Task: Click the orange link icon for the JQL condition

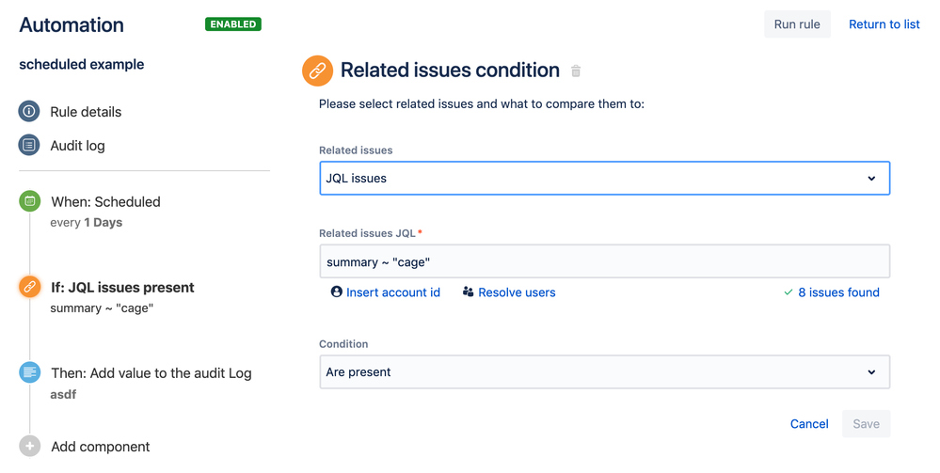Action: pyautogui.click(x=29, y=288)
